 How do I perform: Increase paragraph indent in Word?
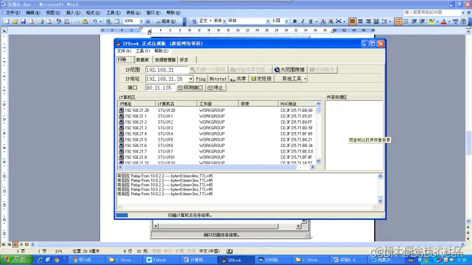422,21
